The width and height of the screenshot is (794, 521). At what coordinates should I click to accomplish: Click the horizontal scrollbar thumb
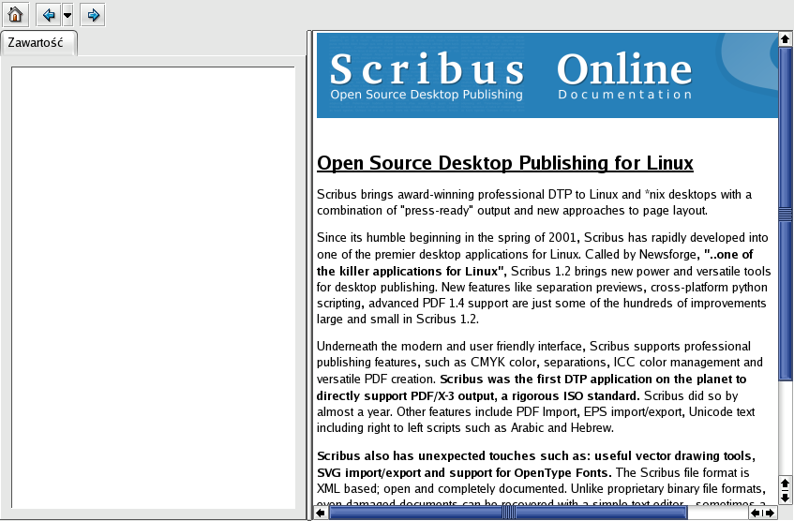tap(508, 513)
